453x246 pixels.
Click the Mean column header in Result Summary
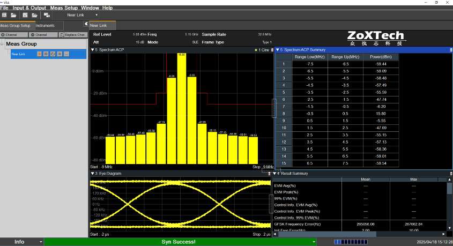[x=366, y=180]
